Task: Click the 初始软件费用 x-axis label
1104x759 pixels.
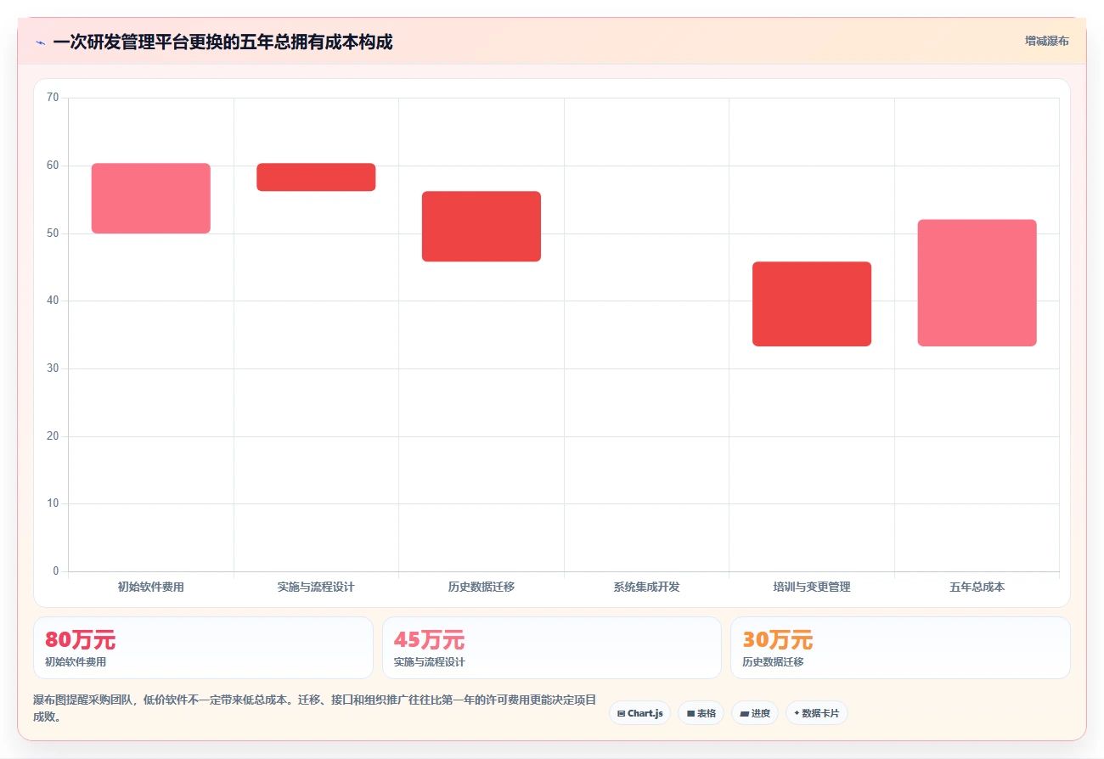Action: click(x=151, y=587)
